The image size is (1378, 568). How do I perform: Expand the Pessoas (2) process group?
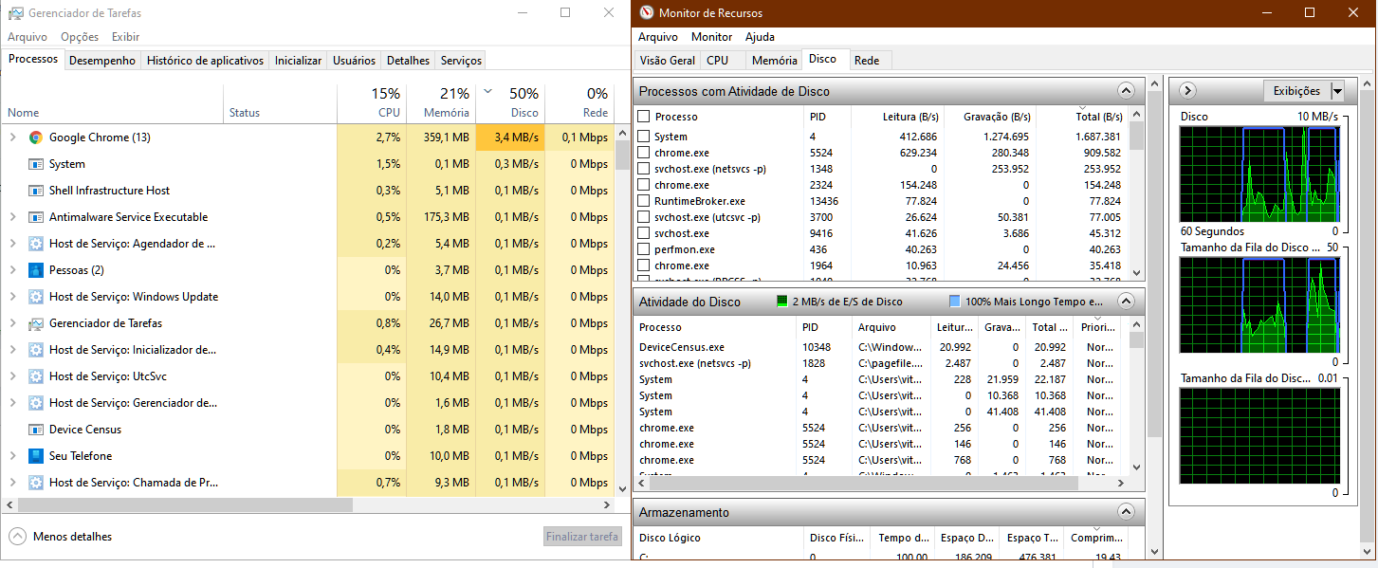point(13,270)
